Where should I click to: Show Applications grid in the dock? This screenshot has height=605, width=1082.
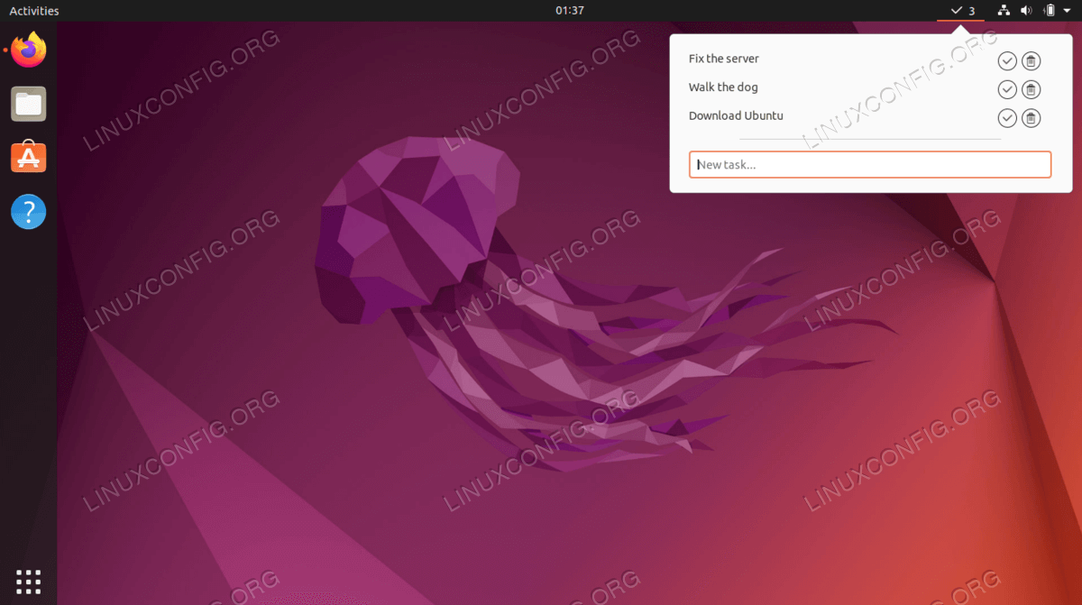tap(29, 582)
